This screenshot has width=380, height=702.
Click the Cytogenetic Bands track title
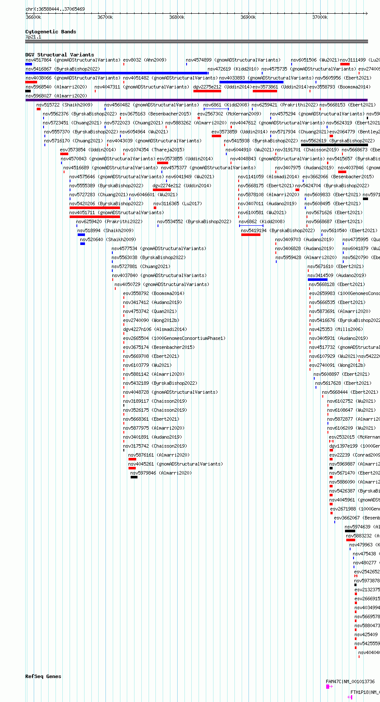pyautogui.click(x=51, y=32)
